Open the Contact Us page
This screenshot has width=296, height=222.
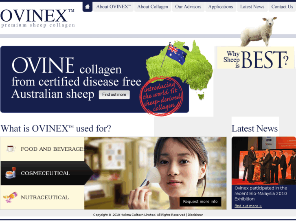click(x=282, y=7)
